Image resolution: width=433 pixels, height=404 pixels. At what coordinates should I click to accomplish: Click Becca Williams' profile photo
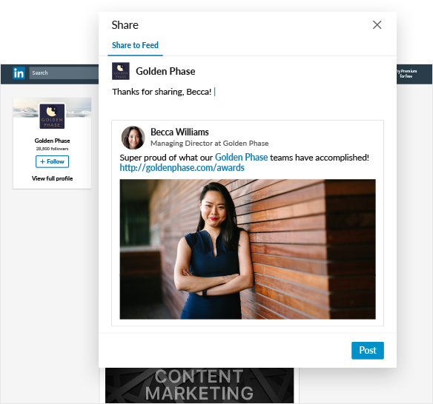(x=133, y=138)
